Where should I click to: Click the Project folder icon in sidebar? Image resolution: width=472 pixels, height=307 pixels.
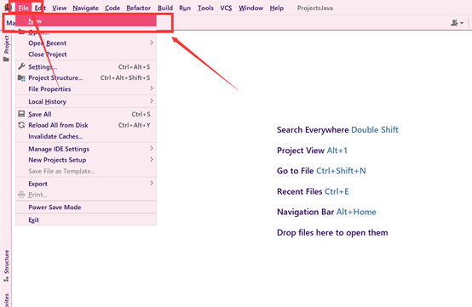[6, 60]
